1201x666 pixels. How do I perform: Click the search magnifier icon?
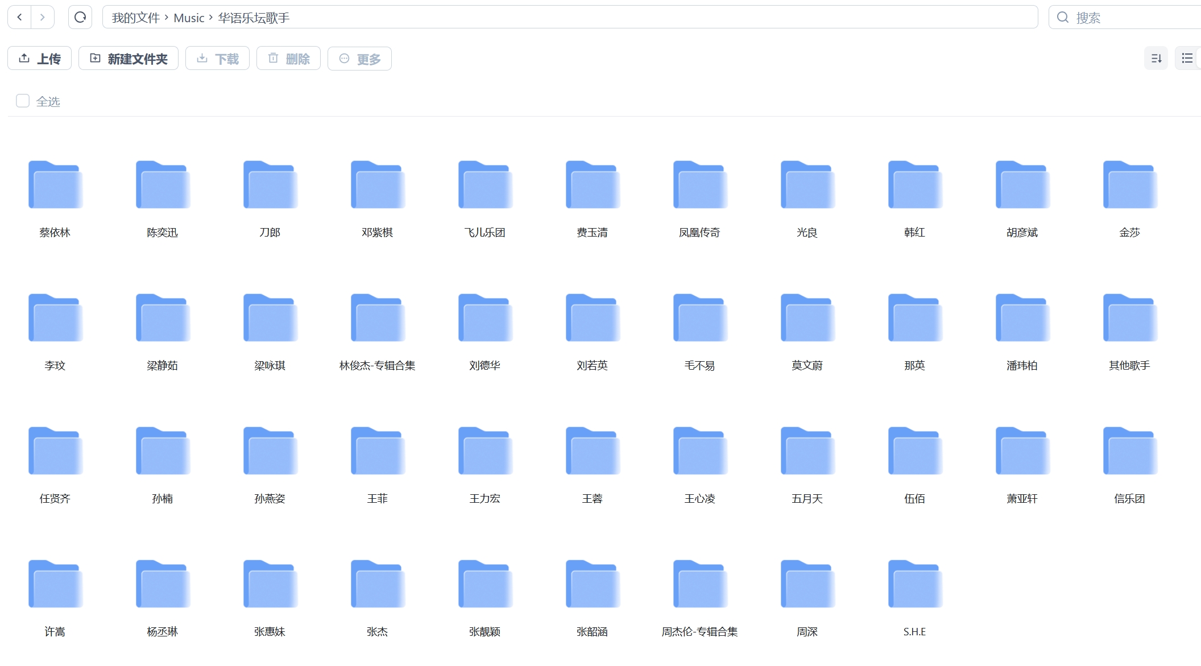(x=1062, y=18)
